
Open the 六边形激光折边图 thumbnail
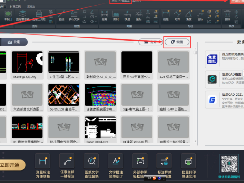pyautogui.click(x=27, y=95)
